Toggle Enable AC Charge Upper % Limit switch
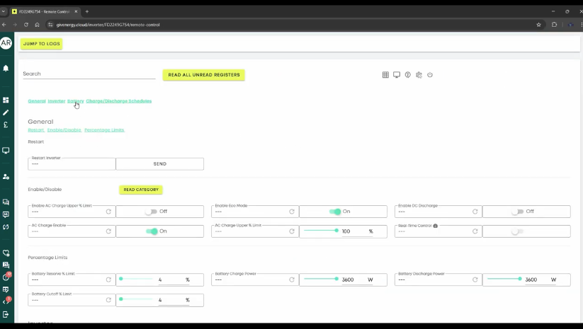The height and width of the screenshot is (329, 583). click(x=150, y=212)
